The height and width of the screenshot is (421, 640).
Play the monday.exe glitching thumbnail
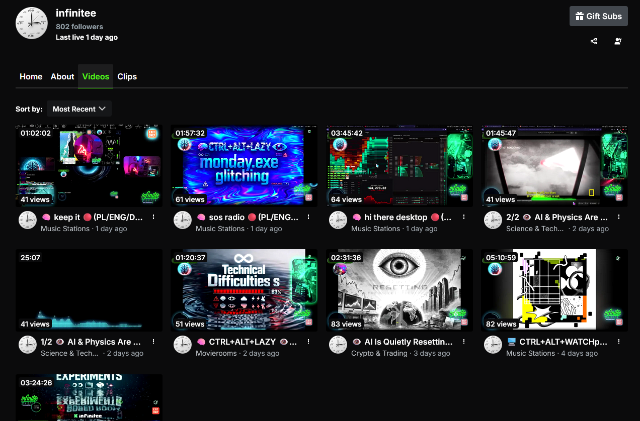(x=244, y=166)
